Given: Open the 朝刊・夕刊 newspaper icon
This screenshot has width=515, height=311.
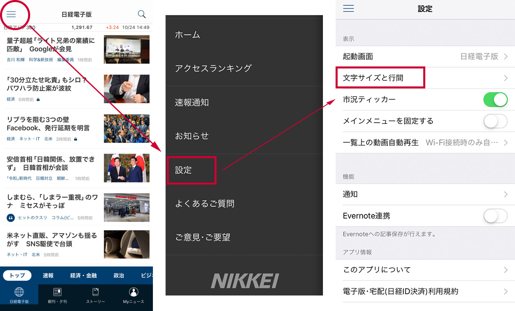Looking at the screenshot, I should 57,292.
